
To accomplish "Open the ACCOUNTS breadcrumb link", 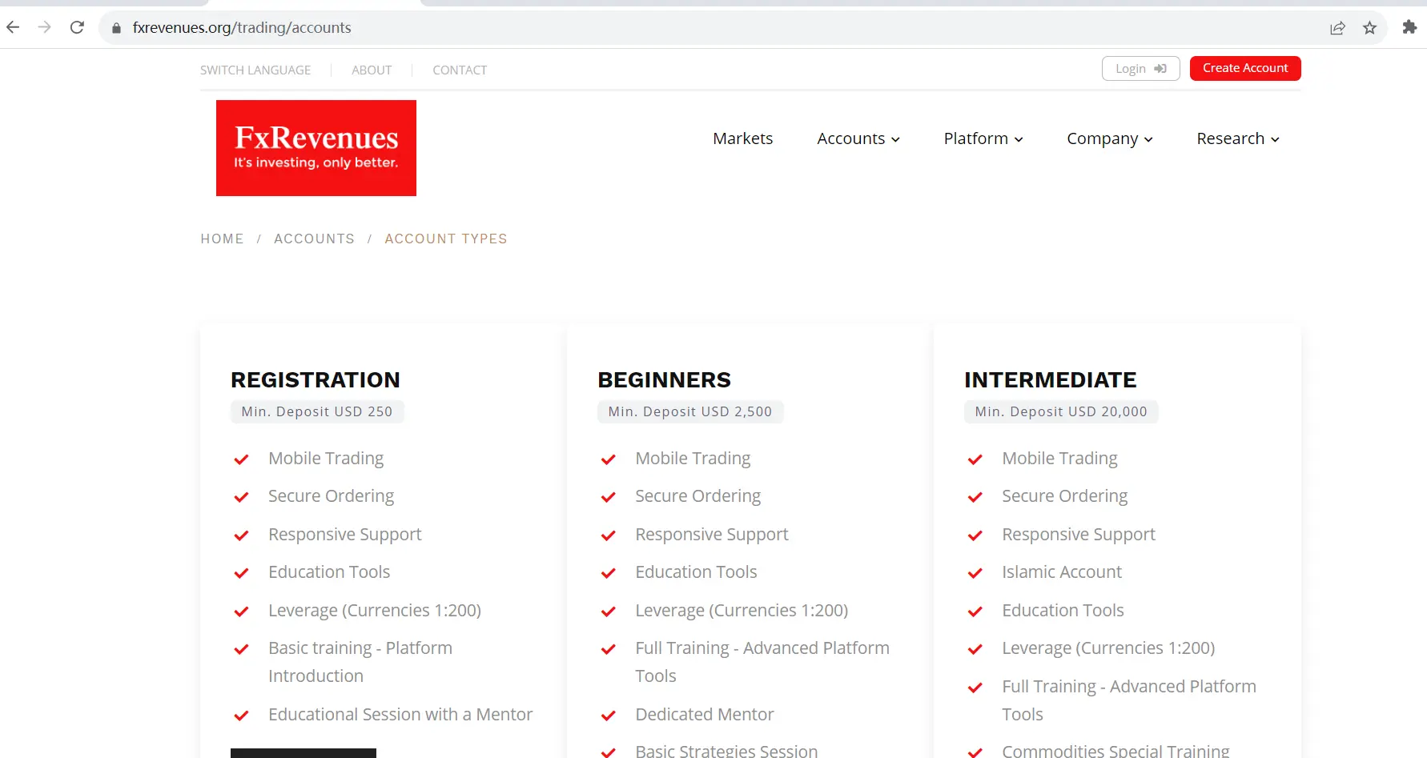I will coord(314,239).
